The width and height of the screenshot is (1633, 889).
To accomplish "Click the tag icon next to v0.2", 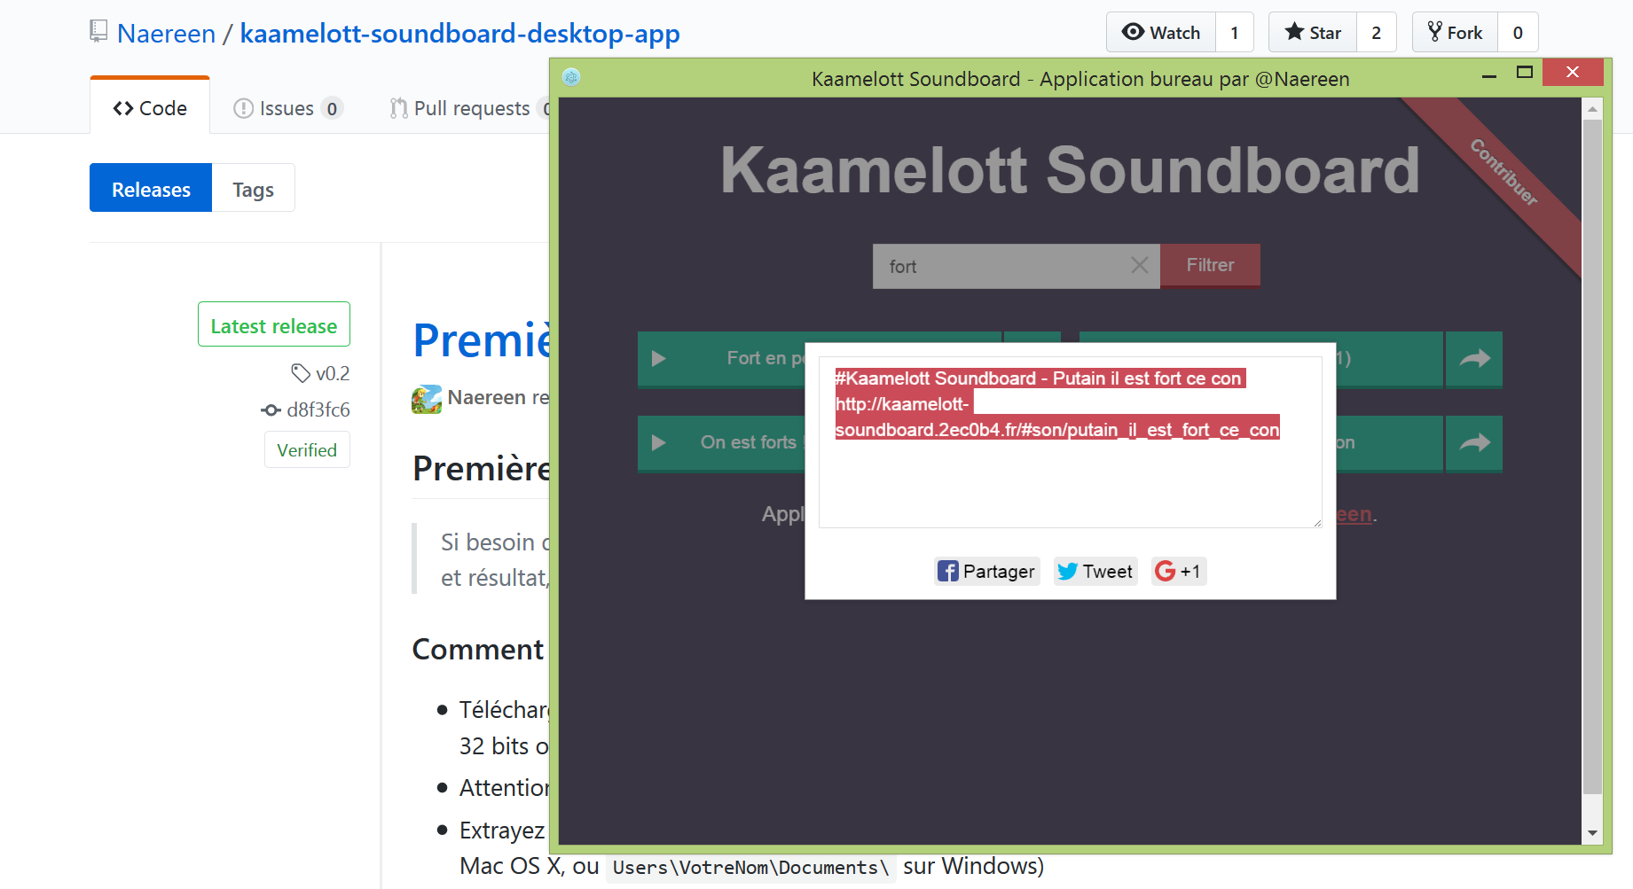I will click(x=301, y=373).
